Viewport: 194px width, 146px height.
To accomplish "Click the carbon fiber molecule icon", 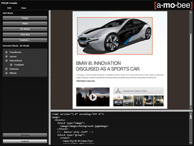I will [118, 91].
